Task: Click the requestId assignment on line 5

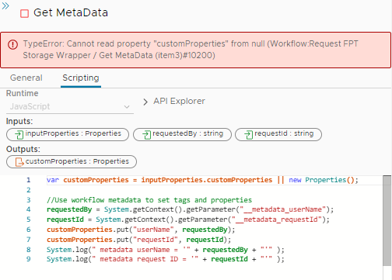Action: (x=188, y=220)
